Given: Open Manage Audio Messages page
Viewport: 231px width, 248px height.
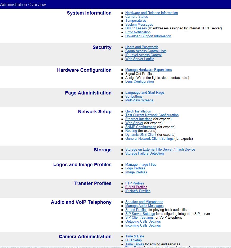Looking at the screenshot, I should [144, 206].
